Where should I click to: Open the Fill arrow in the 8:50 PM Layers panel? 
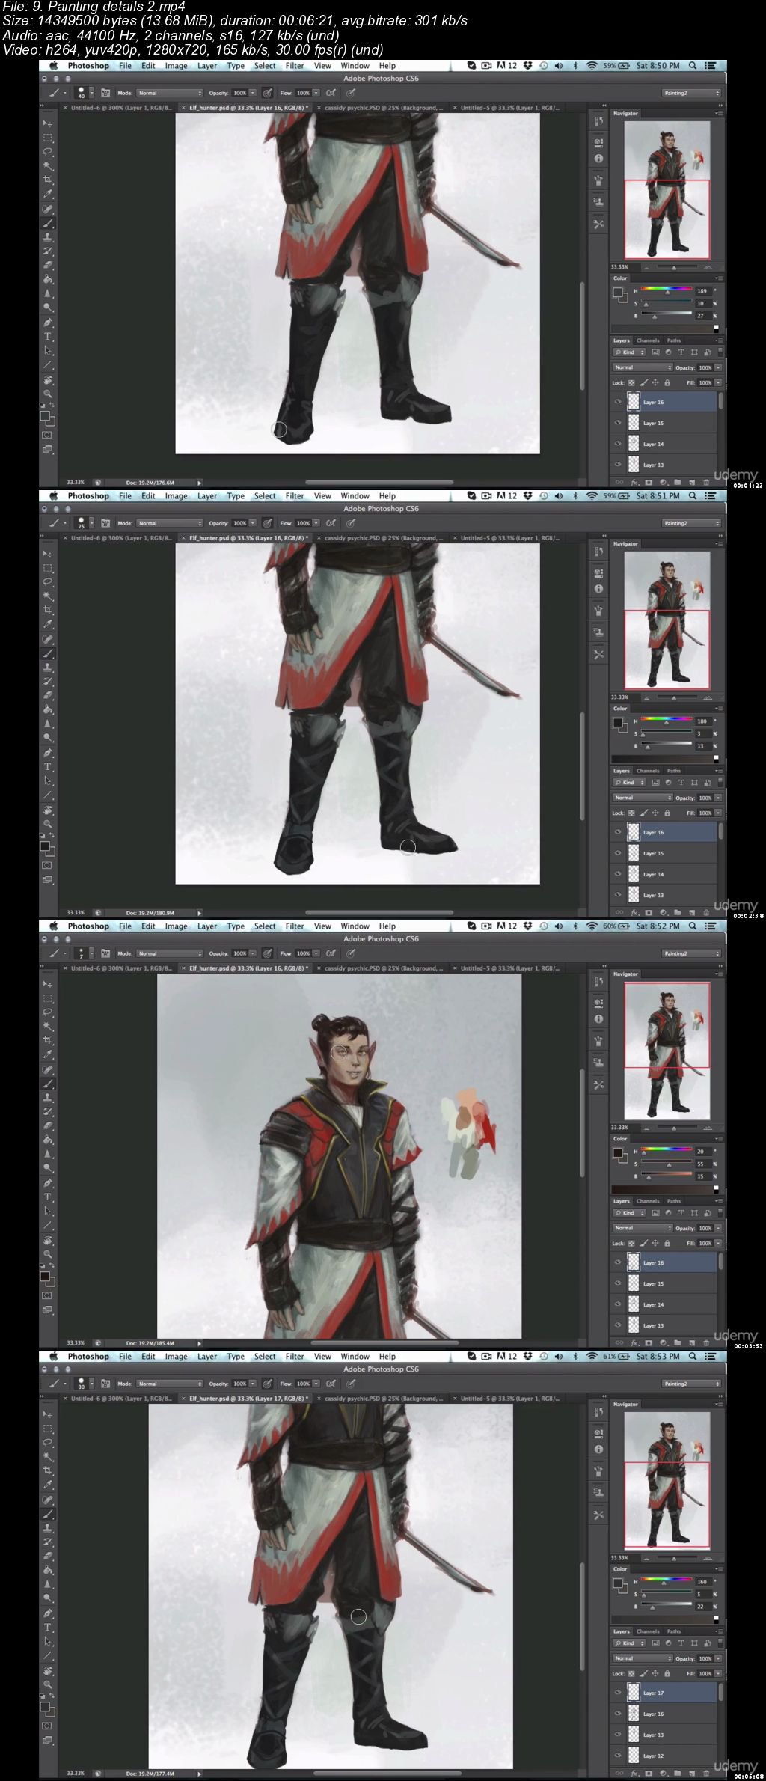click(718, 382)
